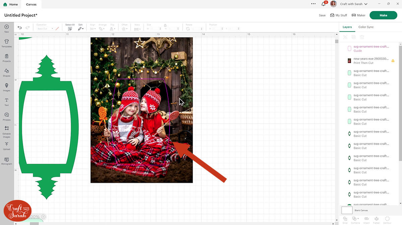Click the Upload tool
The height and width of the screenshot is (225, 402).
click(7, 146)
